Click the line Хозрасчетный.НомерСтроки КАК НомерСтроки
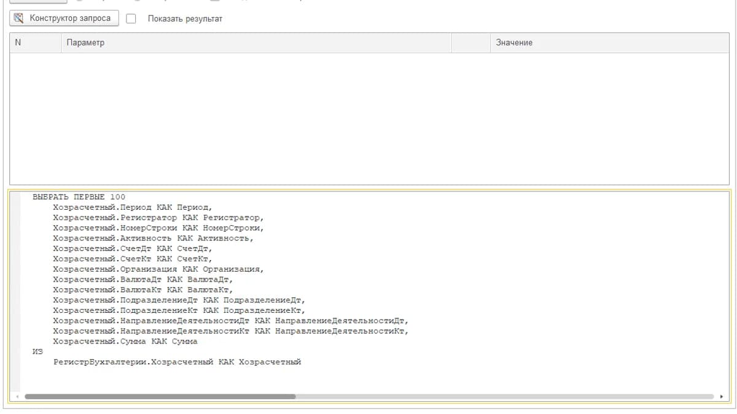The height and width of the screenshot is (414, 737). tap(158, 228)
